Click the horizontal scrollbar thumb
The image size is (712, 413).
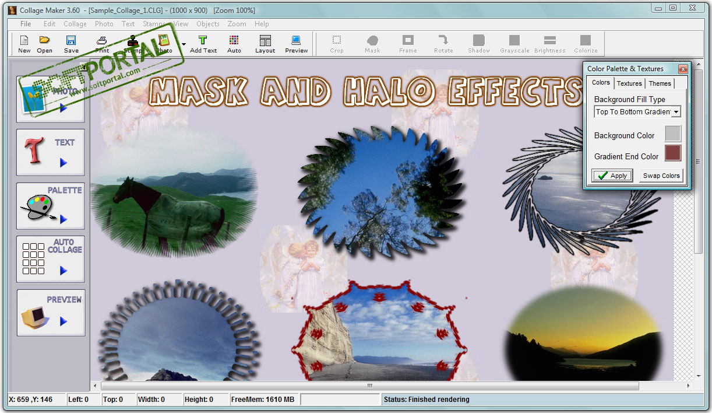point(369,386)
